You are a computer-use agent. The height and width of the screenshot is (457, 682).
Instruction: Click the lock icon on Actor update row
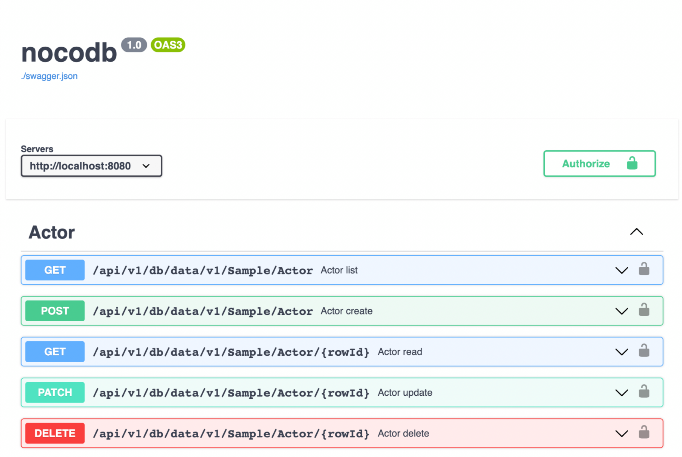coord(644,392)
